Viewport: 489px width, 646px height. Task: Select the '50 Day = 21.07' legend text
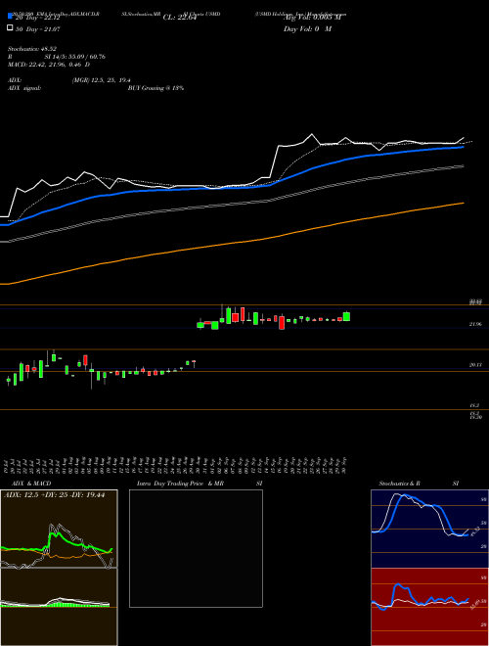(38, 29)
